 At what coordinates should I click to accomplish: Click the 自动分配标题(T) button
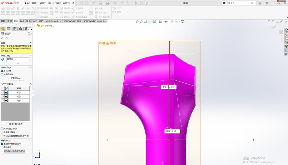click(16, 124)
